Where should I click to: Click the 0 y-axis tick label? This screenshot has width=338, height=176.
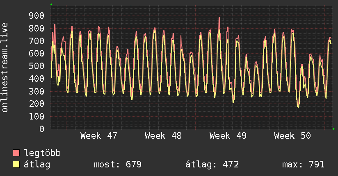pos(42,129)
